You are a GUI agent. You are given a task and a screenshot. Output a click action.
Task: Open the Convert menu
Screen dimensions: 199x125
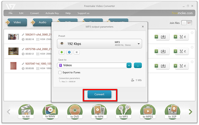34,13
